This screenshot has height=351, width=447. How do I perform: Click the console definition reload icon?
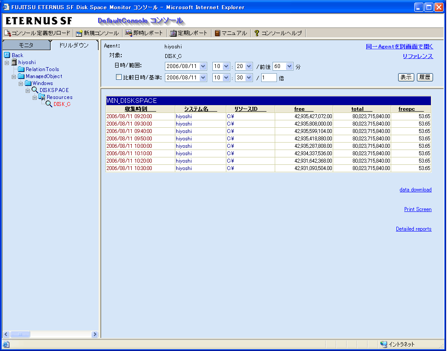[8, 33]
